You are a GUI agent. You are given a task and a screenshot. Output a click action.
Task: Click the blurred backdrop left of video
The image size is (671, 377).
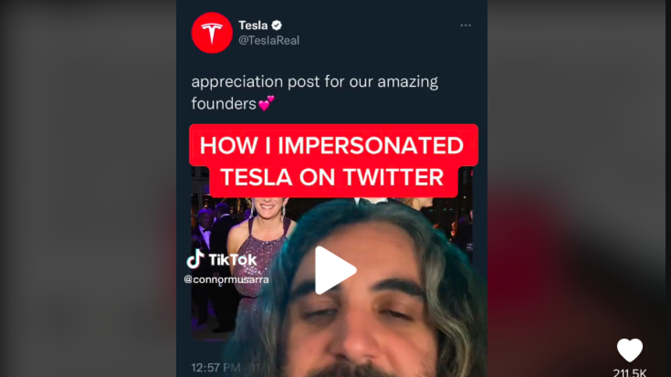click(x=88, y=188)
